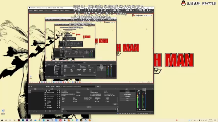Image resolution: width=218 pixels, height=122 pixels.
Task: Mute second audio mixer channel speaker
Action: coord(145,110)
